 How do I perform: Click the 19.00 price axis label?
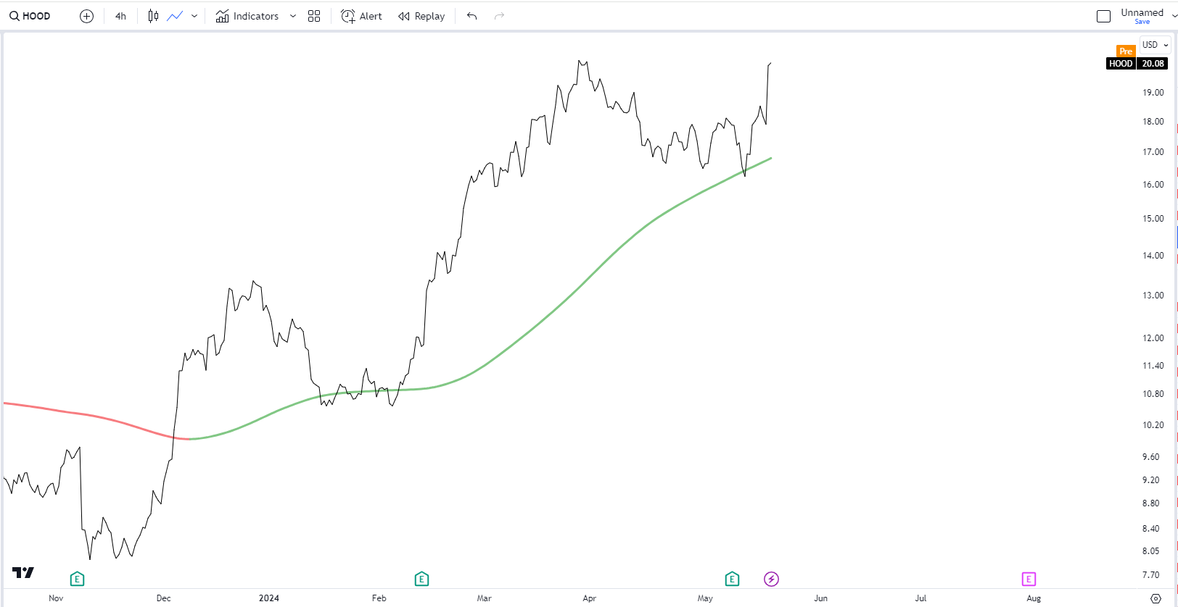point(1153,93)
